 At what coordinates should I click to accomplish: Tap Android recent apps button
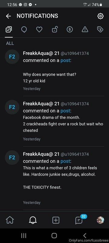[x=24, y=236]
